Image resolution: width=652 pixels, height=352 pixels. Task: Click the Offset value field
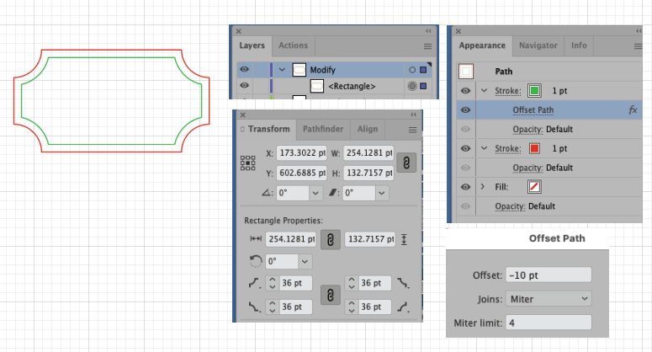pyautogui.click(x=549, y=275)
